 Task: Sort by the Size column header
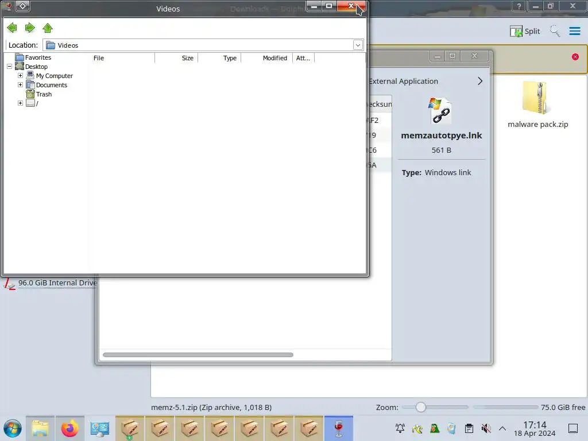click(x=176, y=58)
